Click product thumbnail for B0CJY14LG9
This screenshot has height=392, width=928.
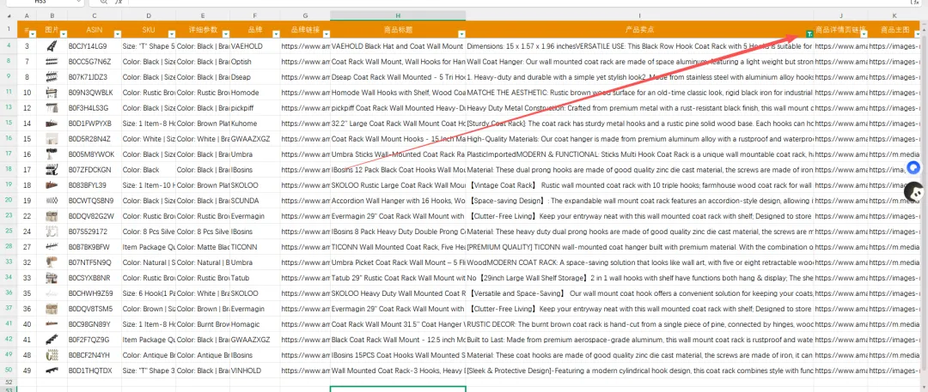point(52,45)
